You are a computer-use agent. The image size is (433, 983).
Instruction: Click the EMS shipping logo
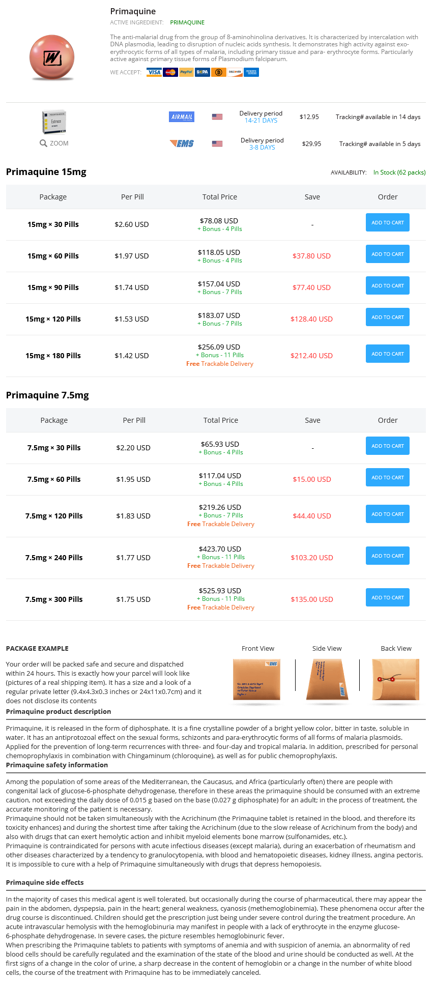point(182,143)
